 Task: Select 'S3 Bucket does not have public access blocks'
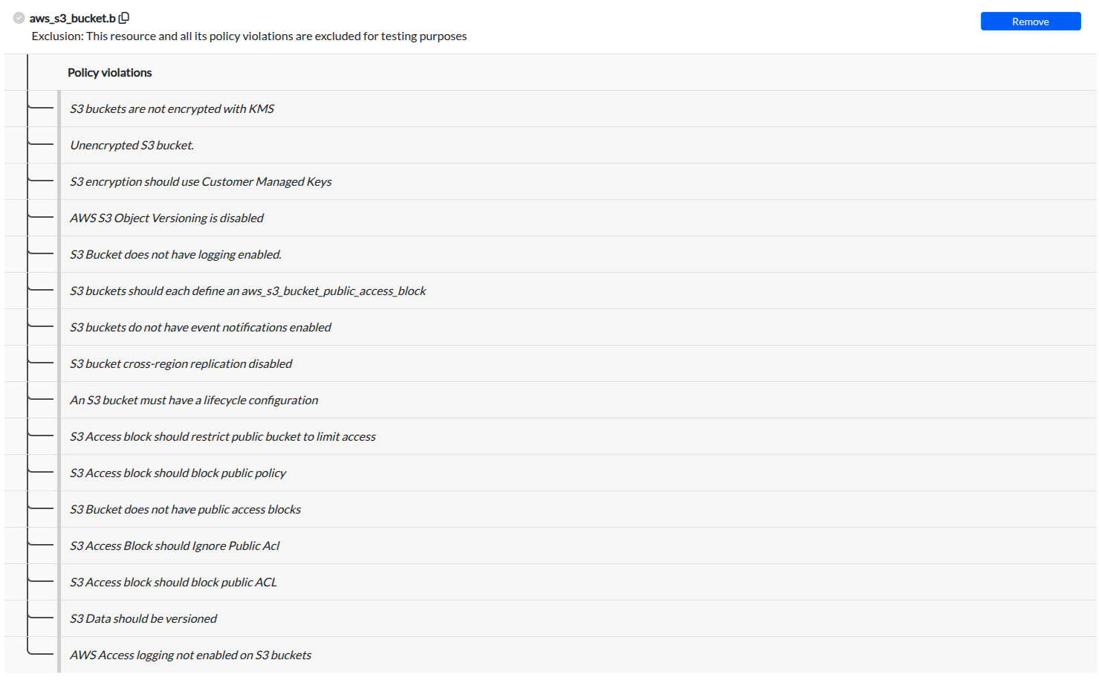pyautogui.click(x=185, y=510)
